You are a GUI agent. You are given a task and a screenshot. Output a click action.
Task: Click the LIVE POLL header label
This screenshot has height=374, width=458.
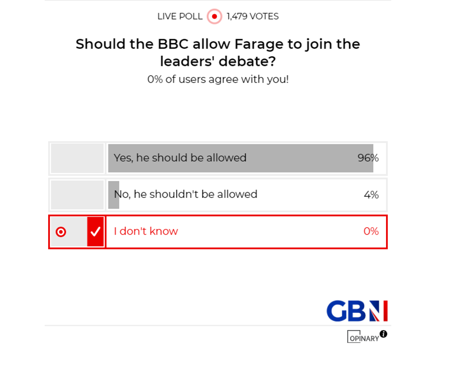(x=180, y=16)
